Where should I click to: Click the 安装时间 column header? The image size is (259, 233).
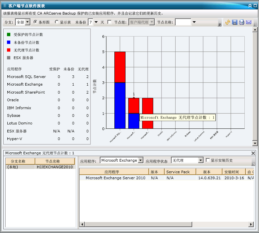click(x=234, y=172)
